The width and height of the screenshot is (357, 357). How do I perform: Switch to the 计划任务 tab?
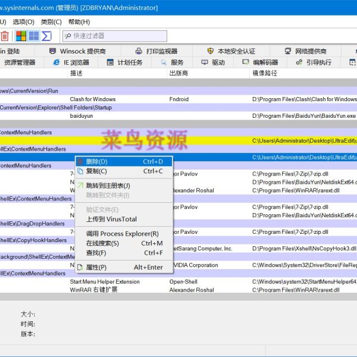pyautogui.click(x=125, y=62)
